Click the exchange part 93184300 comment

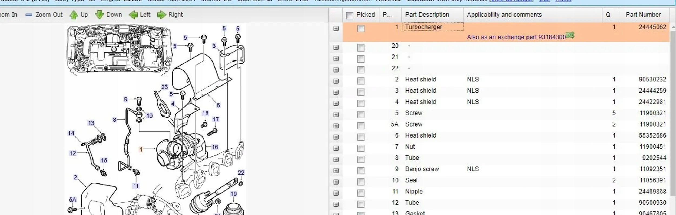click(516, 37)
